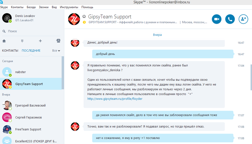This screenshot has height=144, width=252.
Task: Mark GipsyTeam Support as favorite star
Action: pos(84,17)
